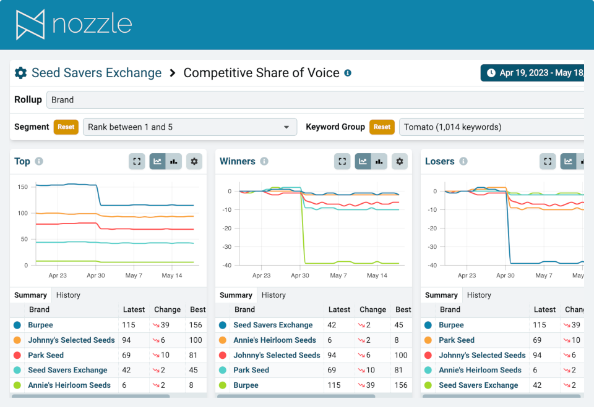Click Burpee's Best value 156 in Top table
Image resolution: width=594 pixels, height=407 pixels.
(196, 325)
